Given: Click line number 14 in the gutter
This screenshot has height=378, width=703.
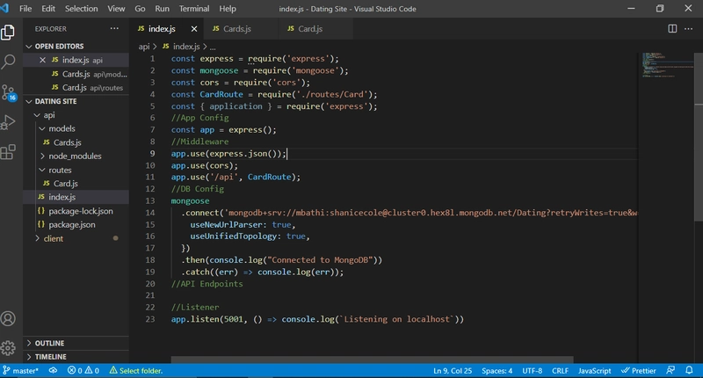Looking at the screenshot, I should 149,213.
